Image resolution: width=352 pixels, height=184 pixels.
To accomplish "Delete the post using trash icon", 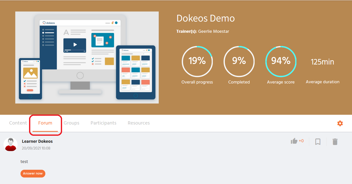I will point(335,142).
